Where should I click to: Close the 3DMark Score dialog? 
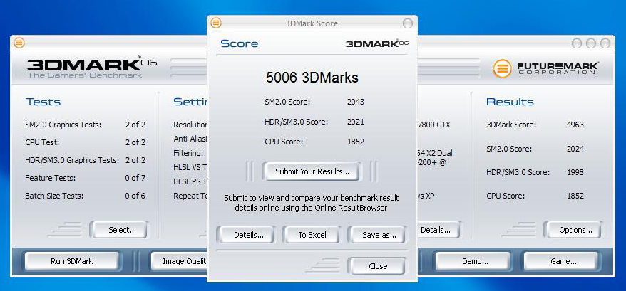point(378,266)
